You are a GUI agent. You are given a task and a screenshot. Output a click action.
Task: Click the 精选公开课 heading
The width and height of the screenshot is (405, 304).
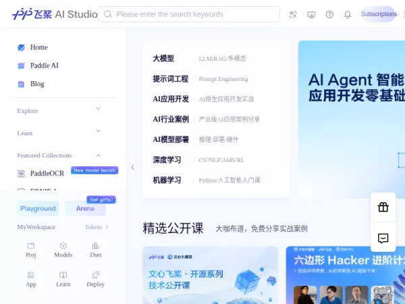click(x=173, y=228)
